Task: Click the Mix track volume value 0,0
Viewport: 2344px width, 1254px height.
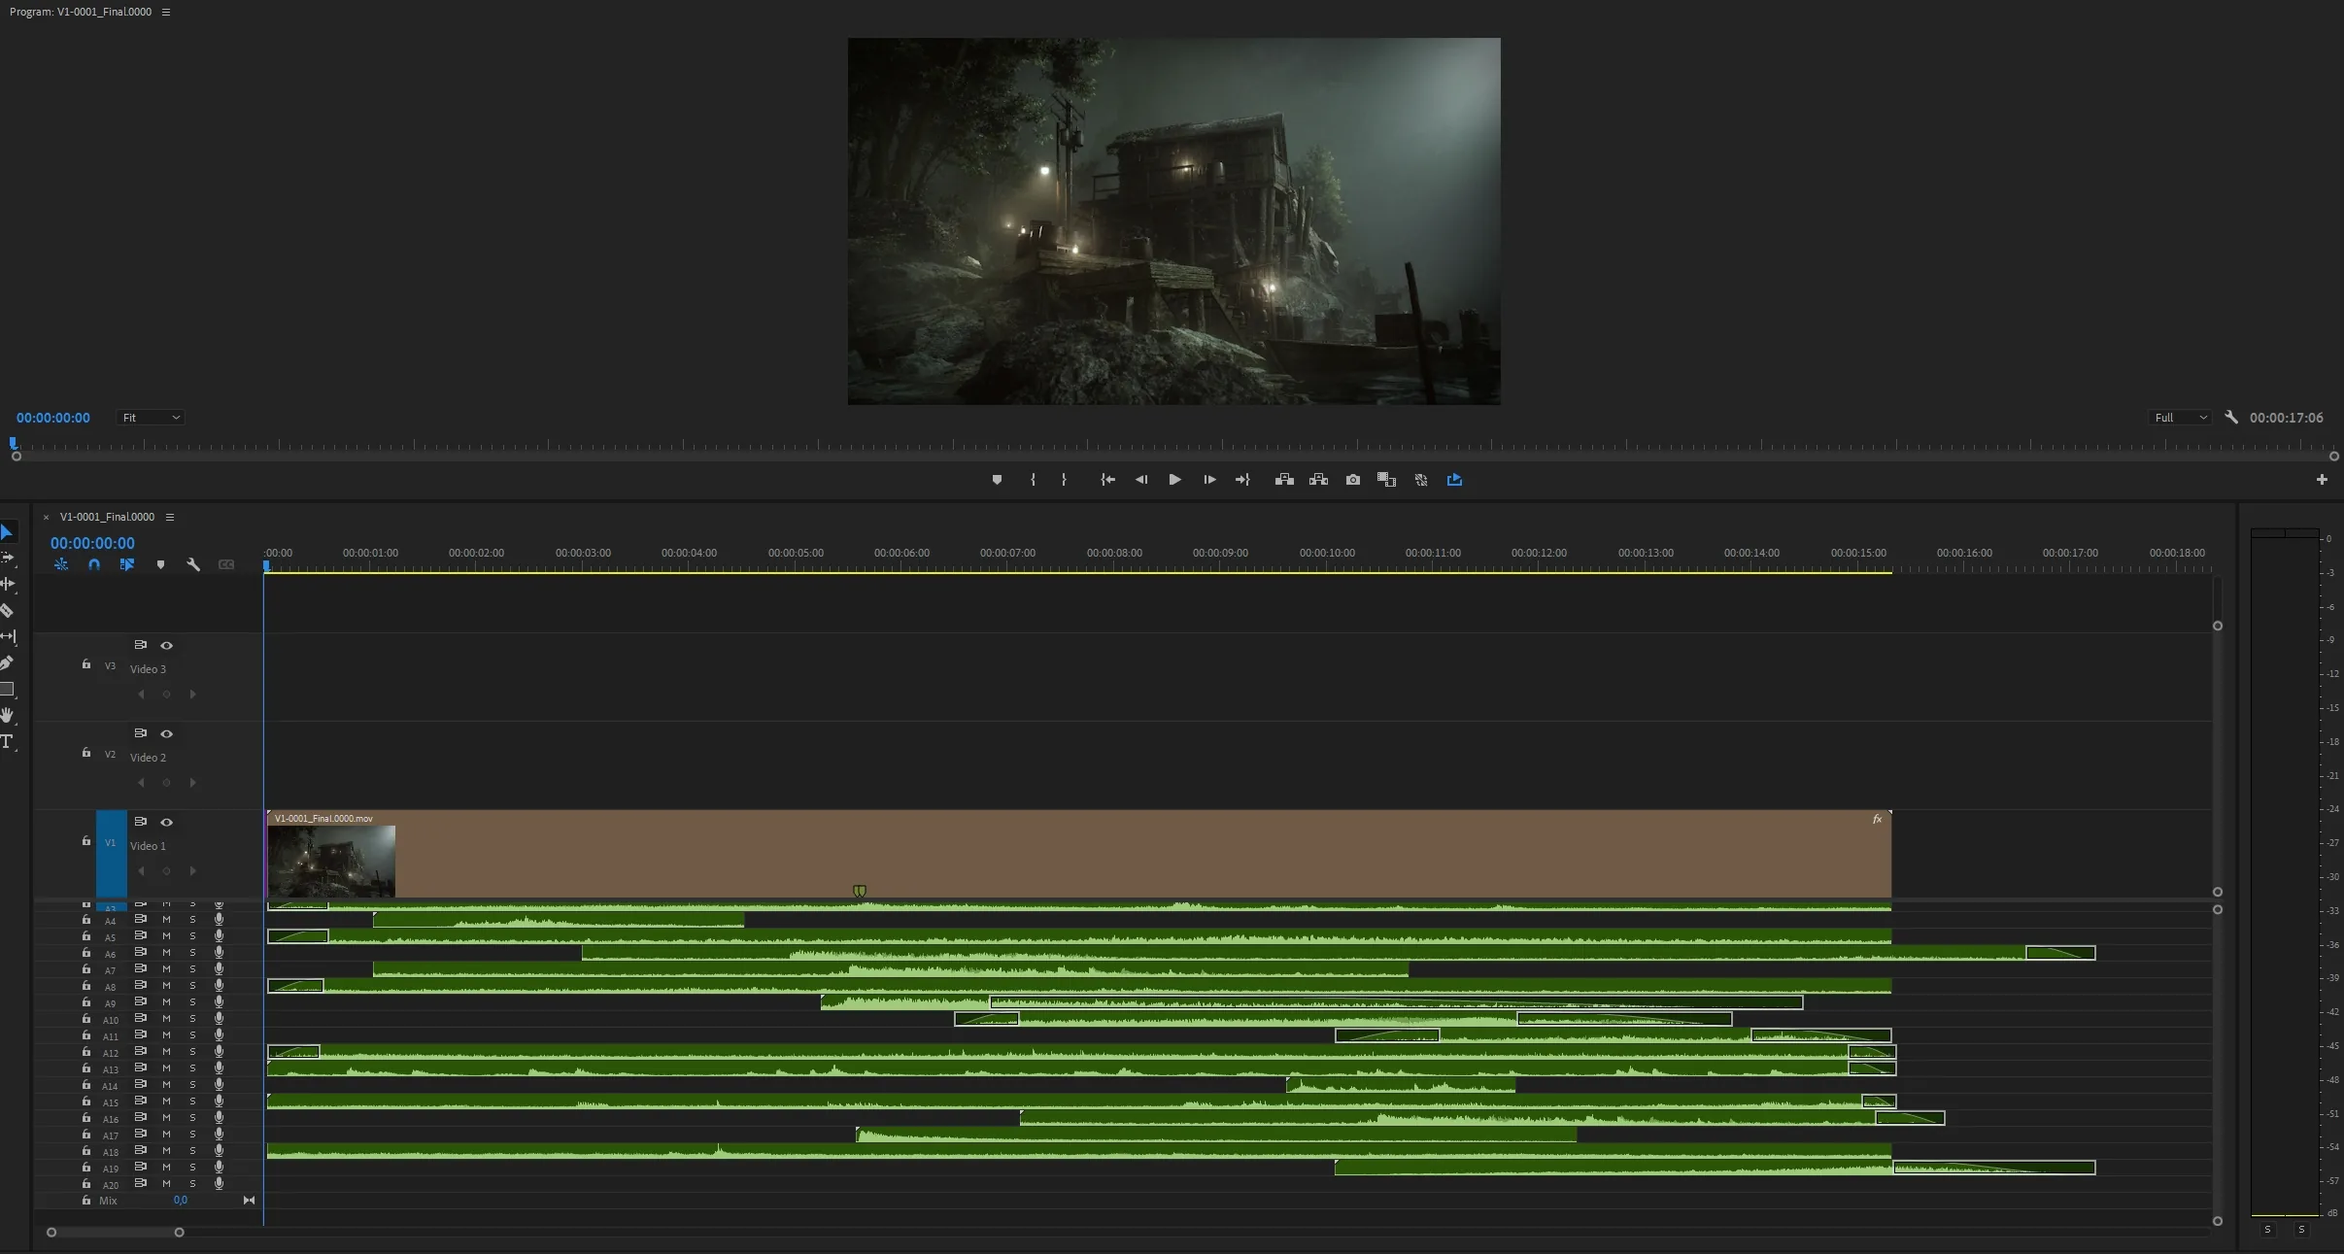Action: (x=181, y=1201)
